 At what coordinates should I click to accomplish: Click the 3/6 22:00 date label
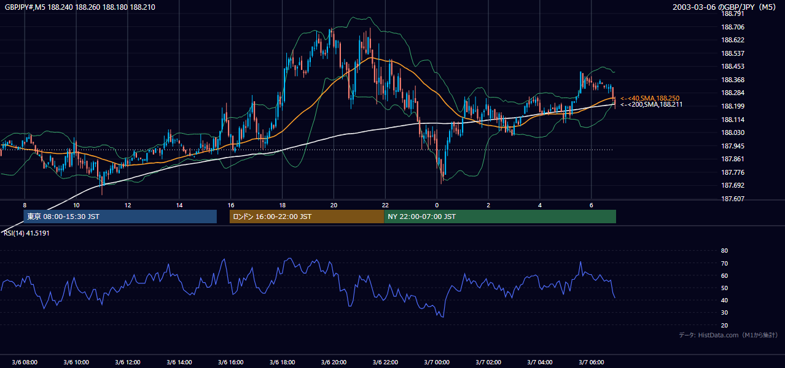(385, 362)
